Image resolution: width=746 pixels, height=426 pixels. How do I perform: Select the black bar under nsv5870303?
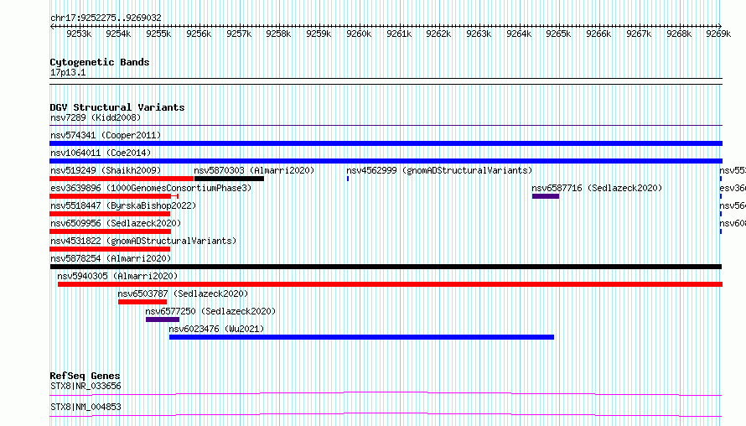pos(229,179)
